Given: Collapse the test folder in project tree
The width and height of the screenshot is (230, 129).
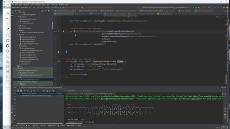Looking at the screenshot, I should [x=16, y=66].
